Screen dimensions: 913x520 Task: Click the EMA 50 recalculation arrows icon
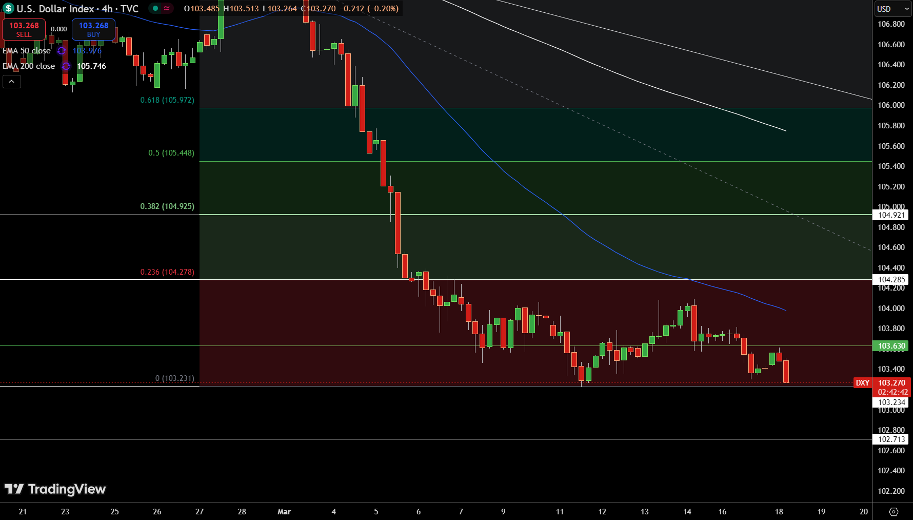[62, 51]
